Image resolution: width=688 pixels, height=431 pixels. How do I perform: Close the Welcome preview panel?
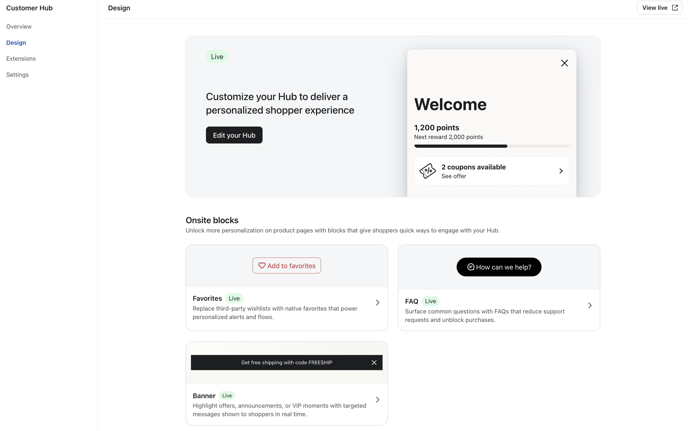coord(564,63)
